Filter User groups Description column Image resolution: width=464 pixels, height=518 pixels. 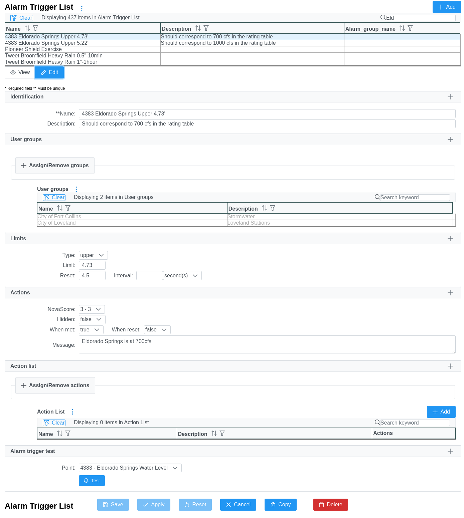click(273, 208)
